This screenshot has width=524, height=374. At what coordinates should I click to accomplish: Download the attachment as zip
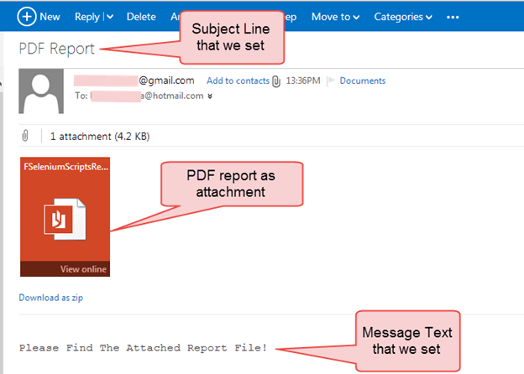point(50,297)
